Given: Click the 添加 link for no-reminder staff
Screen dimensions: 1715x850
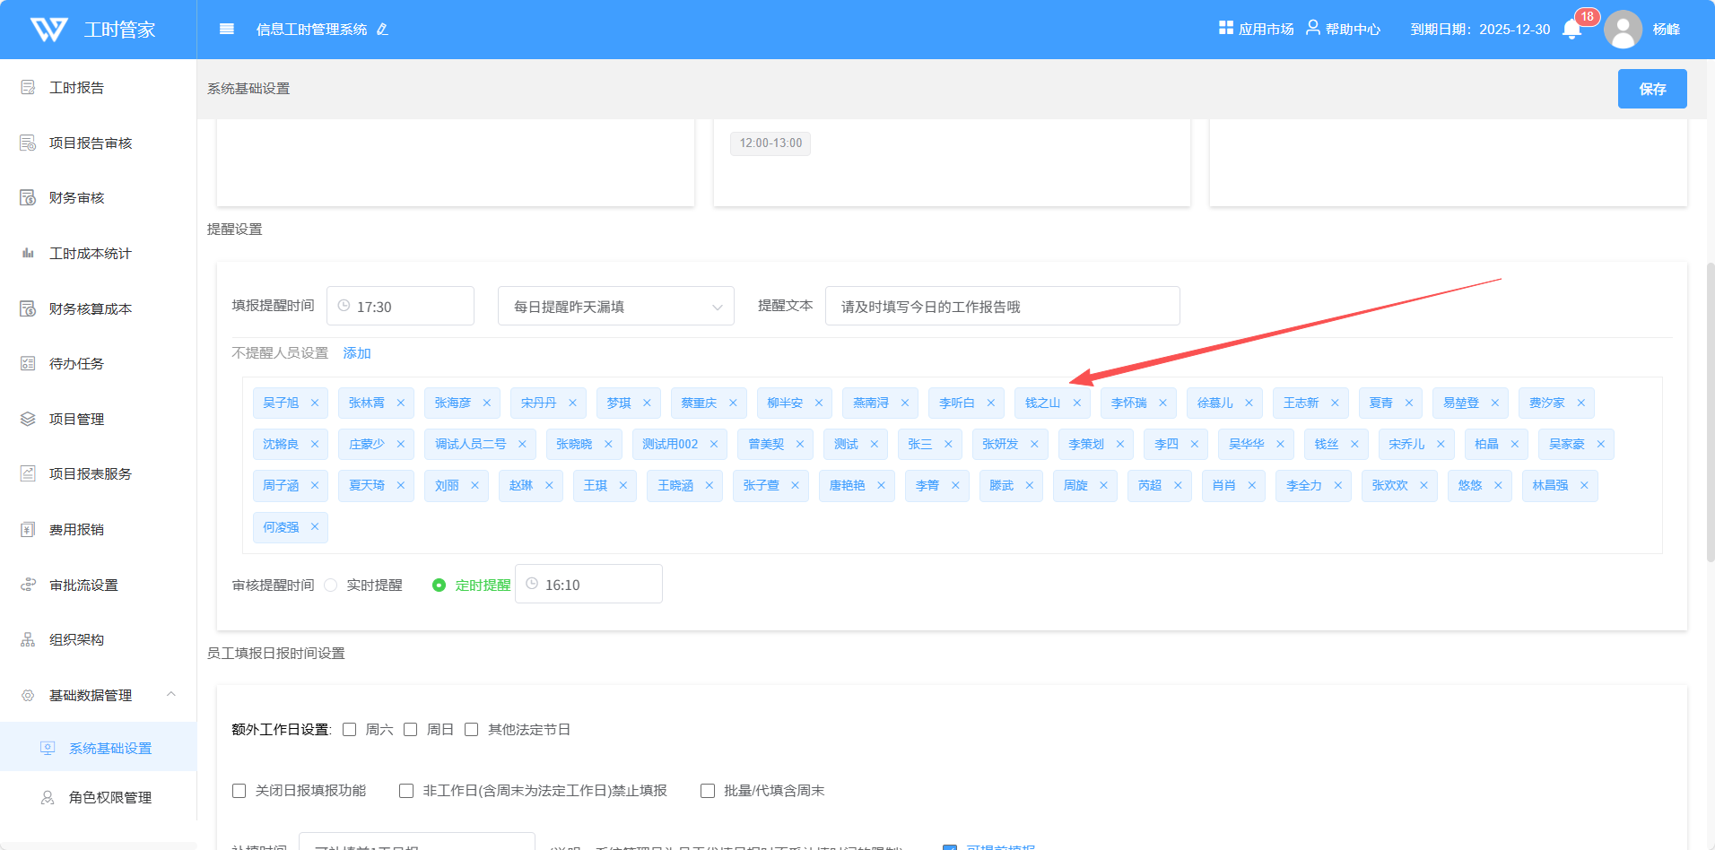Looking at the screenshot, I should [x=356, y=352].
